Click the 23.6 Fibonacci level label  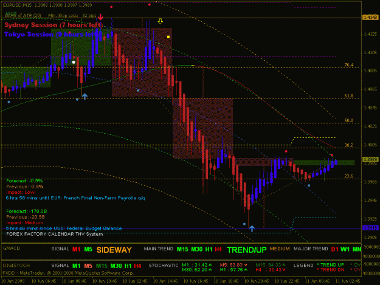pos(349,176)
